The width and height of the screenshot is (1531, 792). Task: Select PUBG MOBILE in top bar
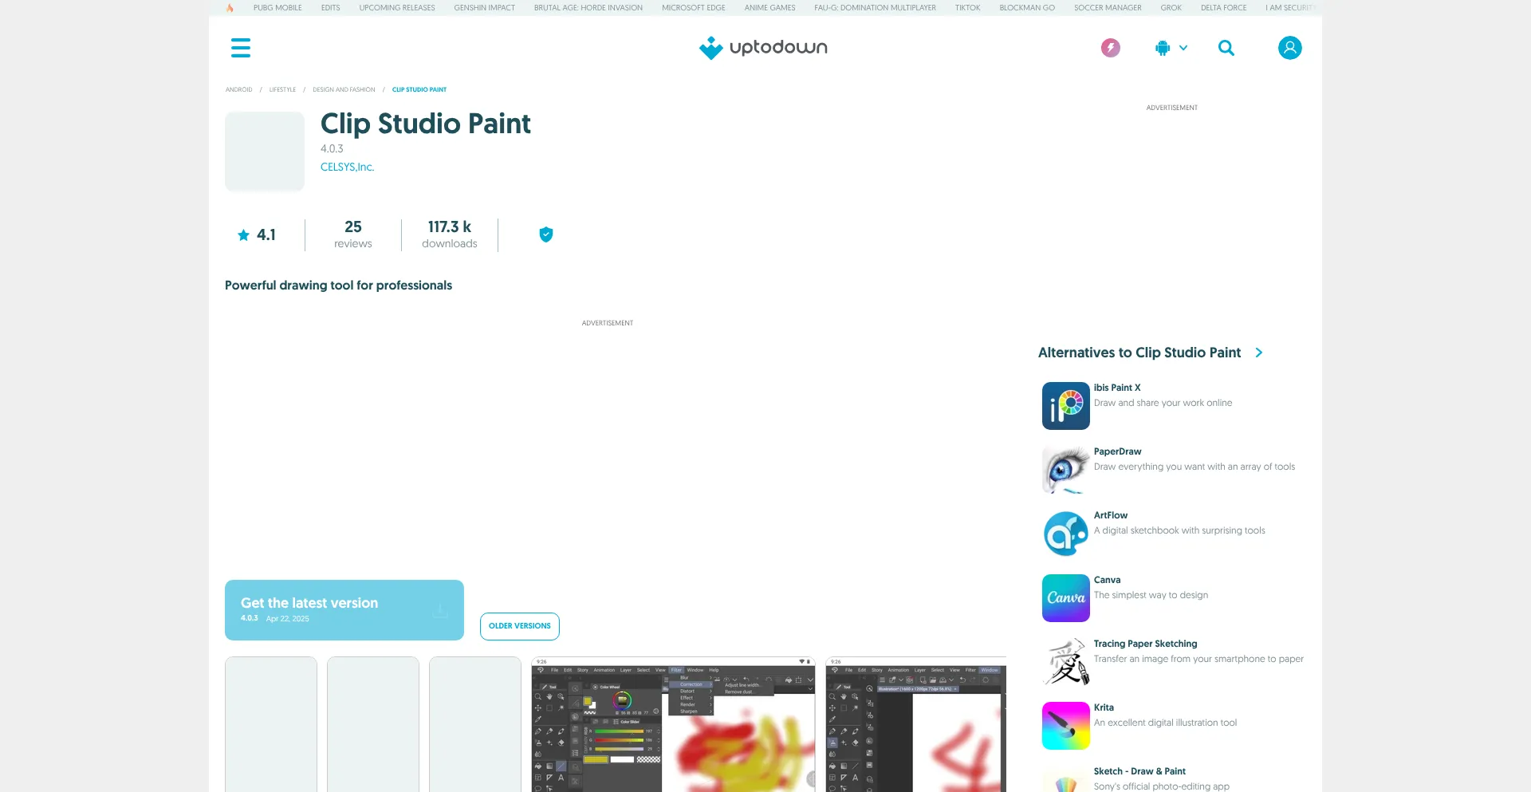tap(277, 8)
